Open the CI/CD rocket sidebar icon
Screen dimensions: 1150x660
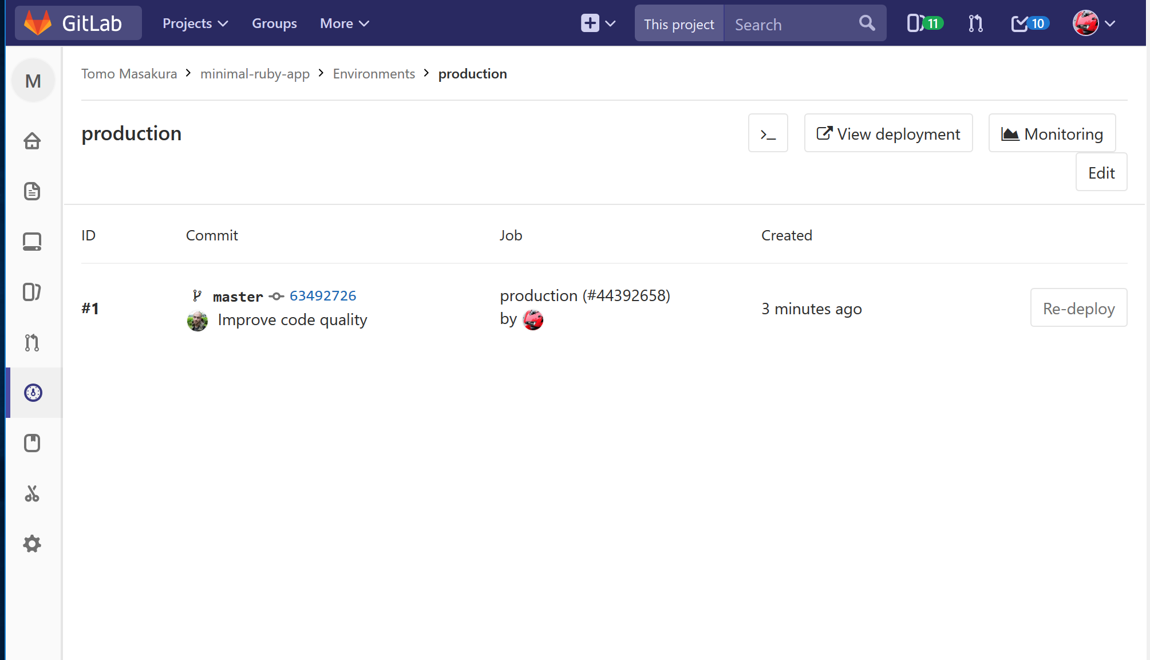[33, 393]
